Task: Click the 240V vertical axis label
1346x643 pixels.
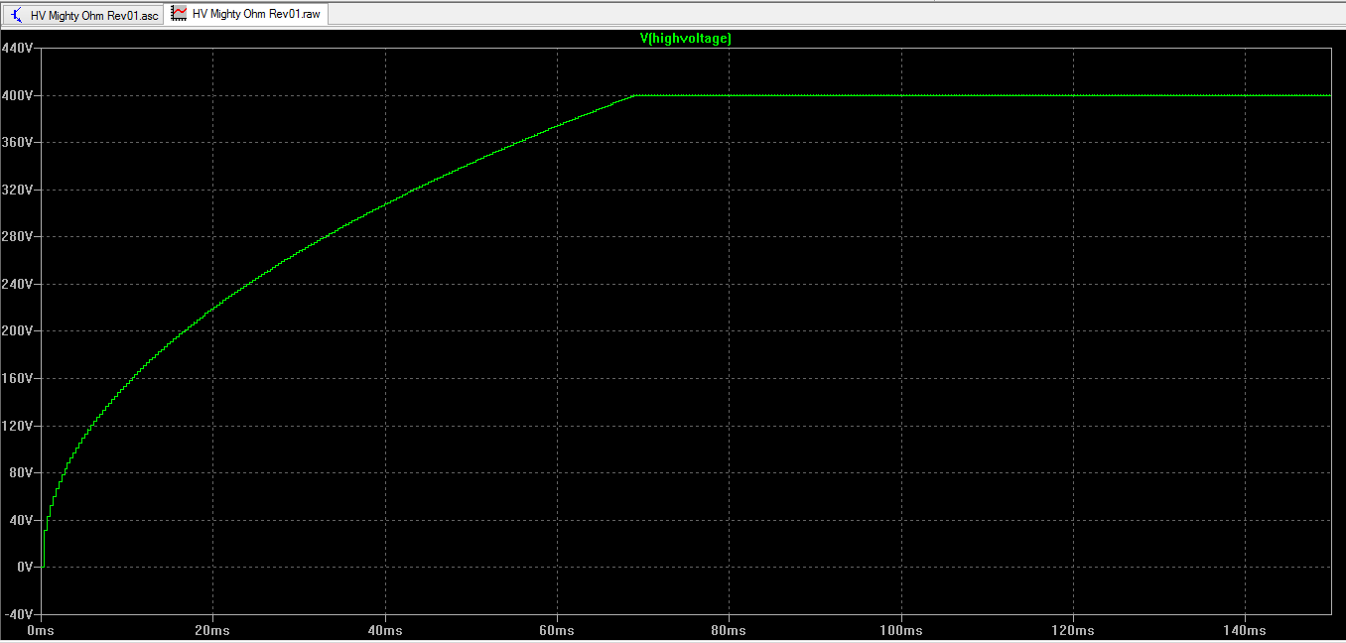Action: click(19, 284)
